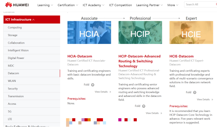The width and height of the screenshot is (217, 127).
Task: Expand the ICT Academy menu
Action: click(93, 5)
